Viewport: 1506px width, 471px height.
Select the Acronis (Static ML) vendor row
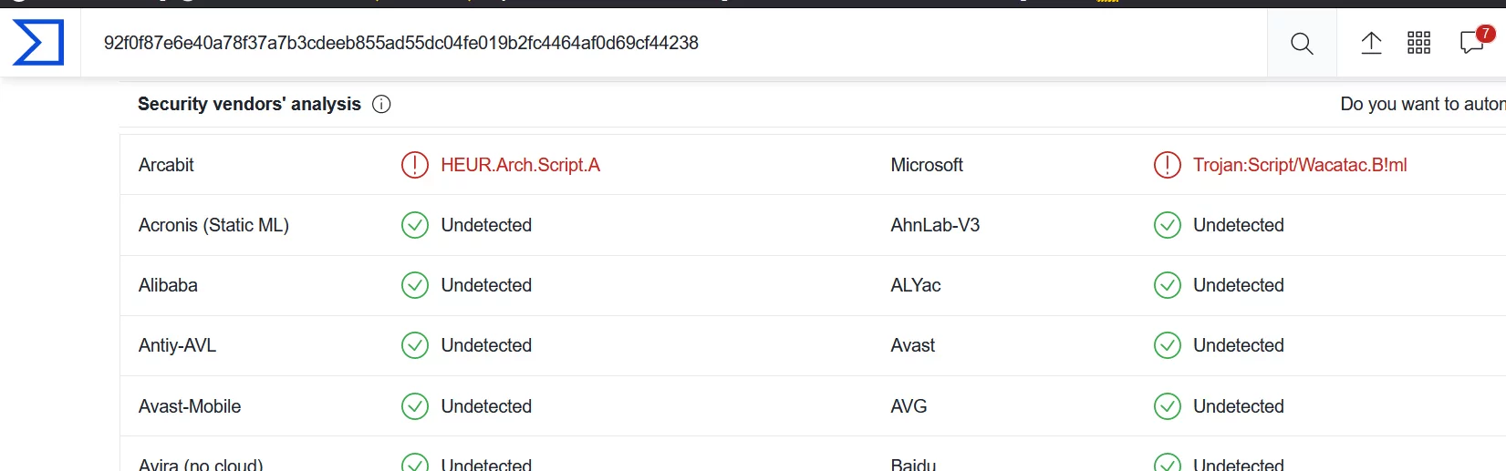point(813,225)
